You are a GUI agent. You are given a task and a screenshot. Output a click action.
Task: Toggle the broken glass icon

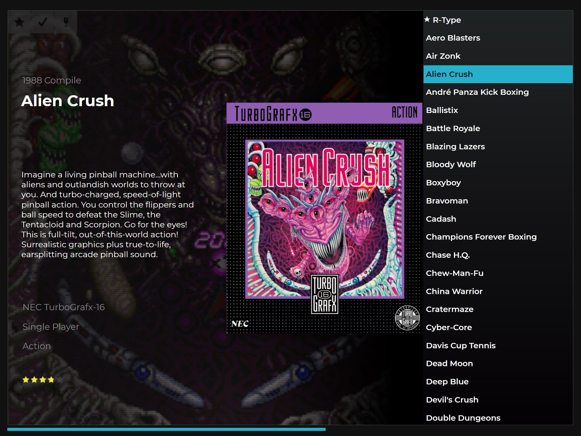tap(66, 22)
